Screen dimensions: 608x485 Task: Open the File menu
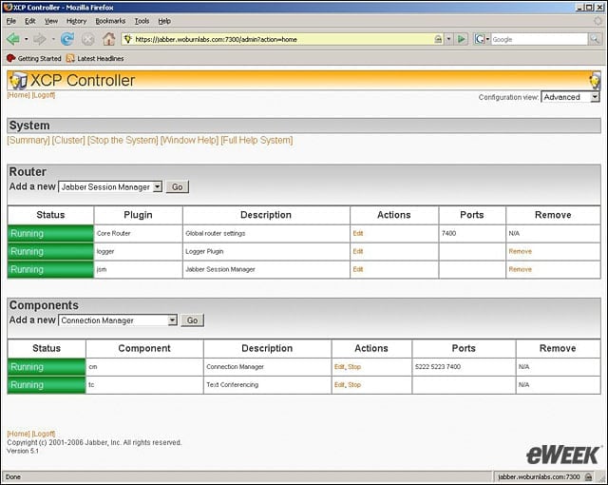(11, 21)
